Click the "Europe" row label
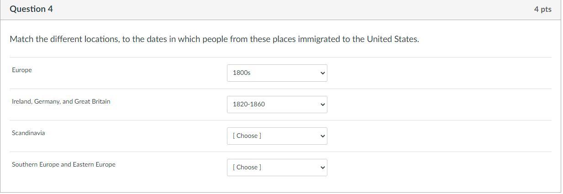The height and width of the screenshot is (194, 563). click(x=22, y=70)
